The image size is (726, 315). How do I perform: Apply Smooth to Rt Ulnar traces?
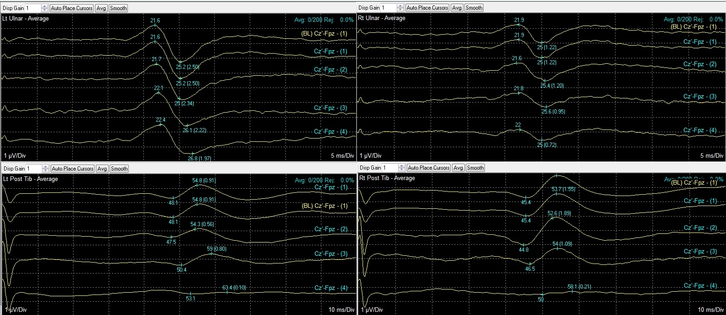[x=474, y=8]
